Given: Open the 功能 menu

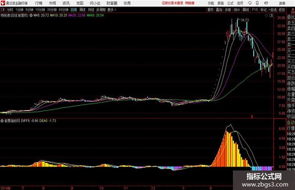Looking at the screenshot, I should pos(211,3).
